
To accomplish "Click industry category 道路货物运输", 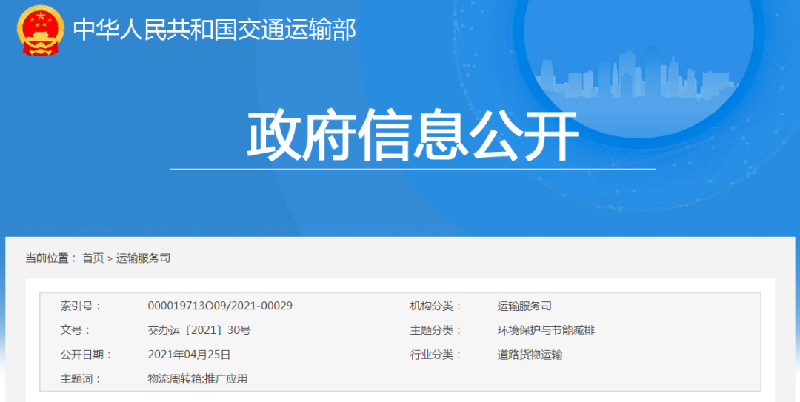I will [x=529, y=355].
